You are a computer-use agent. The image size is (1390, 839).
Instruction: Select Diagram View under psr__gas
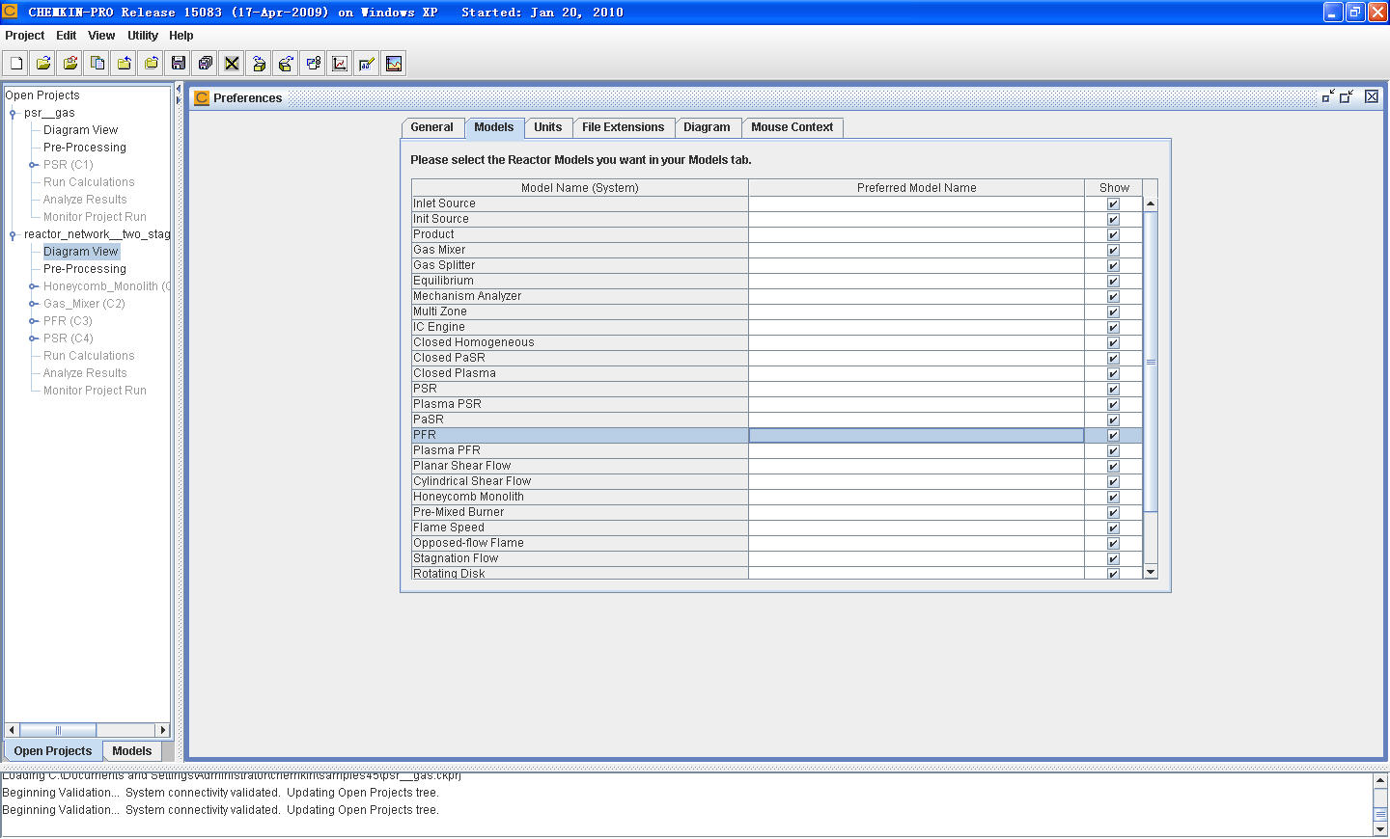point(80,130)
